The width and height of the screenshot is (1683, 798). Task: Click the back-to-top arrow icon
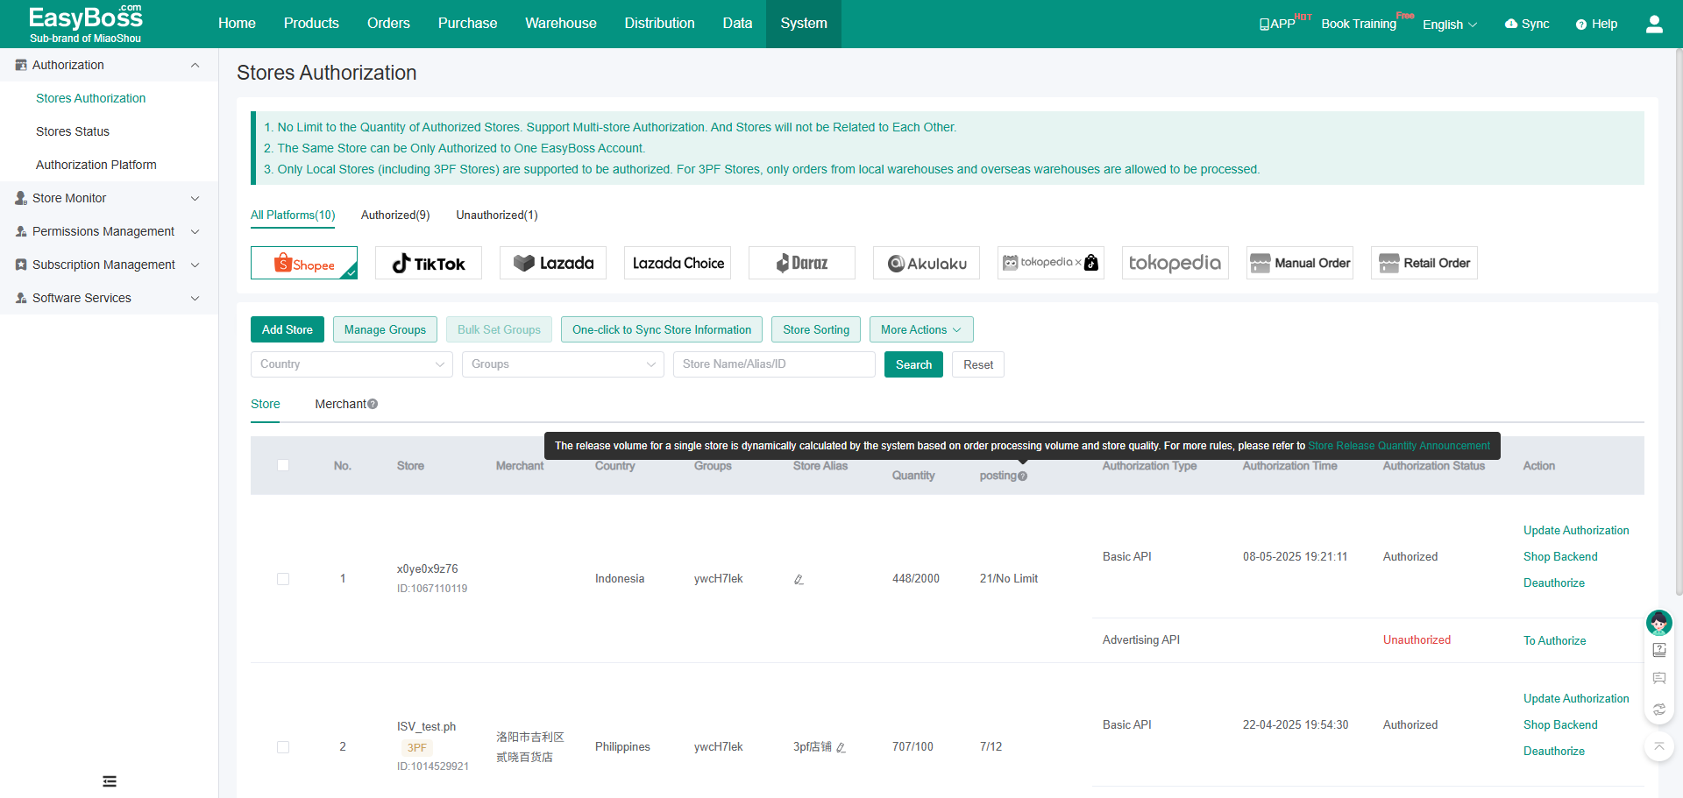[x=1659, y=746]
